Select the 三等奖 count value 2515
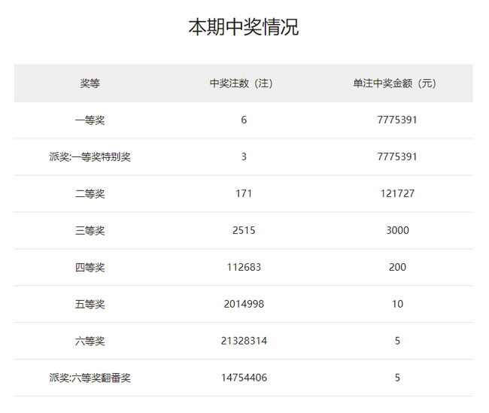The width and height of the screenshot is (489, 413). point(244,231)
